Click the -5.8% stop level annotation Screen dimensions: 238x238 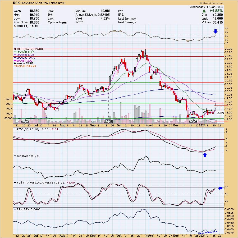pyautogui.click(x=221, y=113)
